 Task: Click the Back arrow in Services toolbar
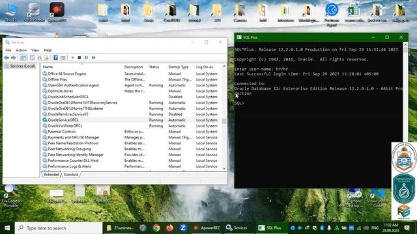point(7,58)
